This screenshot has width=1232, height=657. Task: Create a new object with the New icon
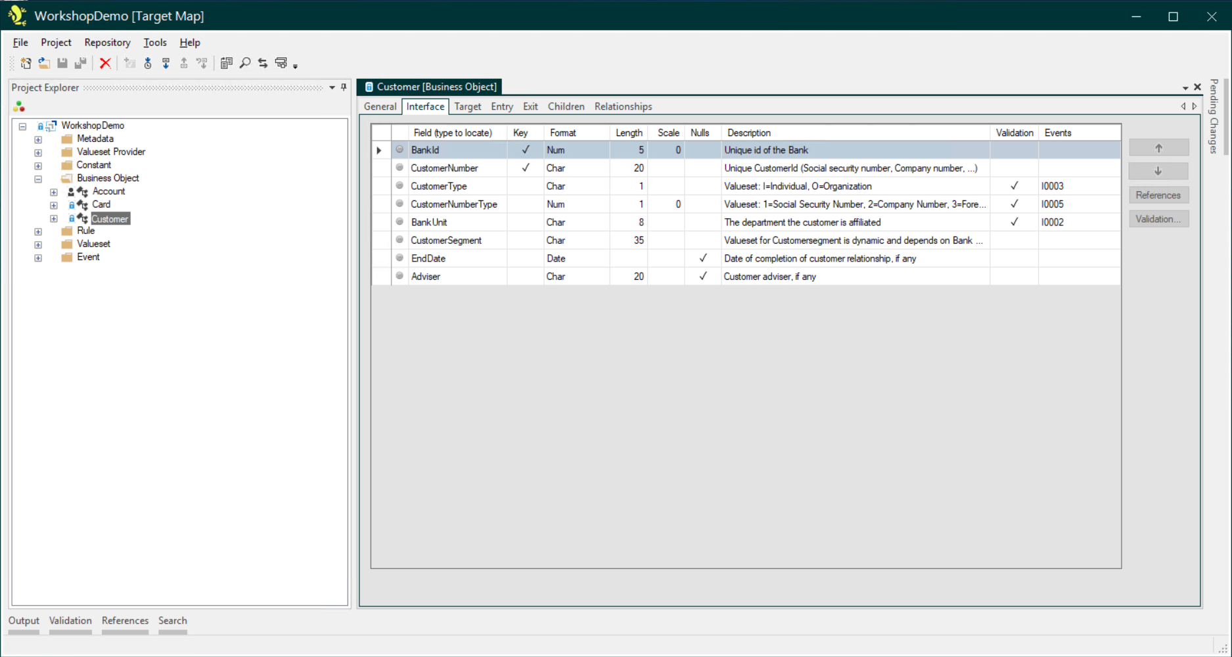pos(26,63)
